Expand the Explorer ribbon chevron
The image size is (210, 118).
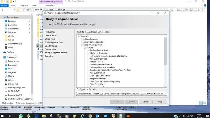coord(202,6)
